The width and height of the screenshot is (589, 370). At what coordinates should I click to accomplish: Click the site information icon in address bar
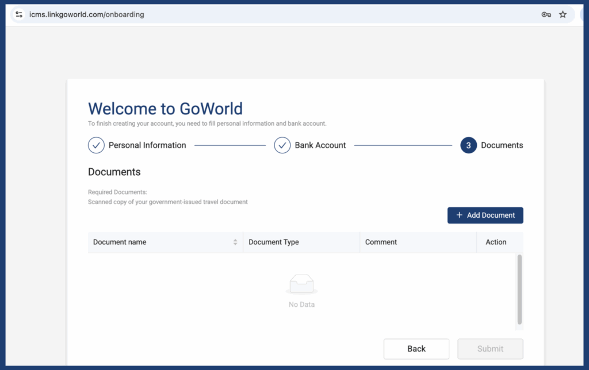(19, 14)
